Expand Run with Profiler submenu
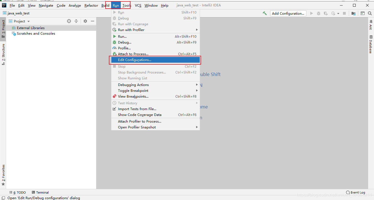Viewport: 374px width, 200px height. coord(155,30)
